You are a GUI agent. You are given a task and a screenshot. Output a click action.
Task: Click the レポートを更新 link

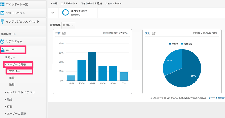click(217, 97)
